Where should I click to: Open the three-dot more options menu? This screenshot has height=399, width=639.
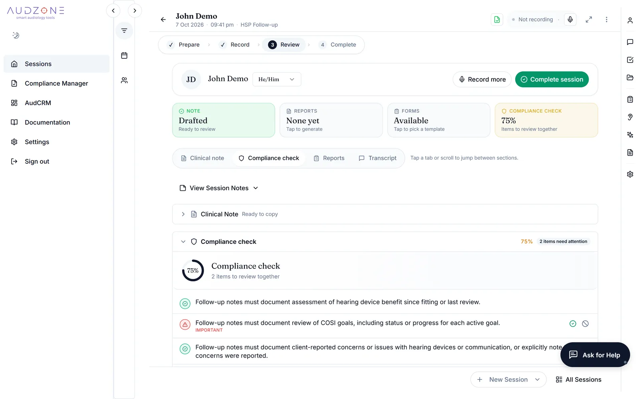pyautogui.click(x=606, y=20)
